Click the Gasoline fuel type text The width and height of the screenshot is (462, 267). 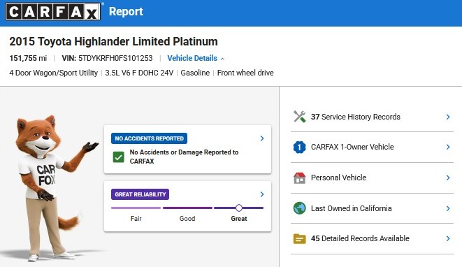[x=195, y=73]
